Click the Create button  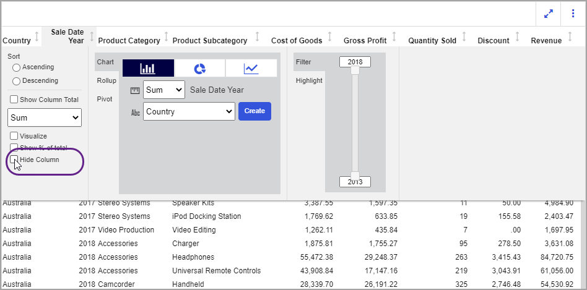254,111
